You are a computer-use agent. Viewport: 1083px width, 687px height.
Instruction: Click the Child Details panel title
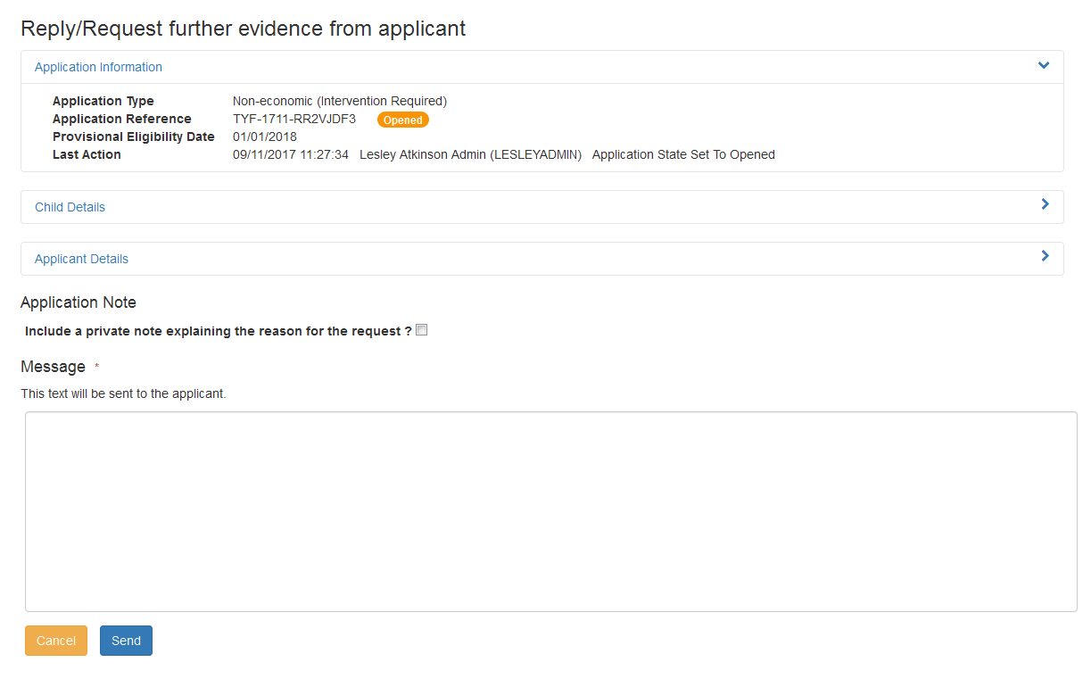point(70,207)
